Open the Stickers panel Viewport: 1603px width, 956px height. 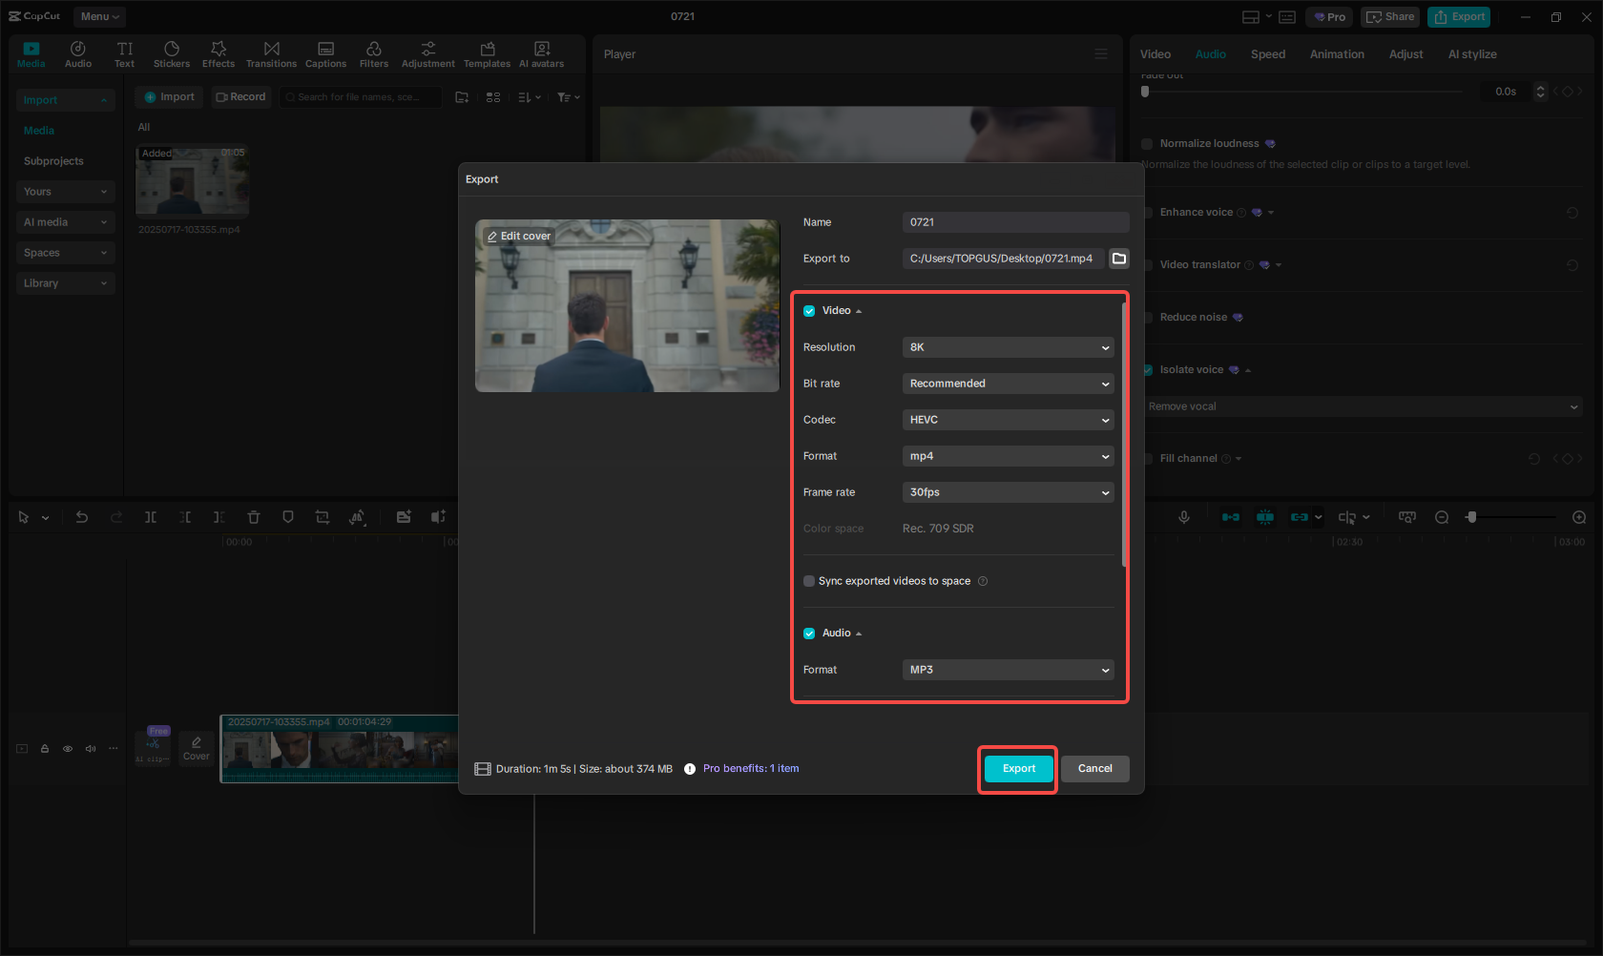(x=172, y=53)
